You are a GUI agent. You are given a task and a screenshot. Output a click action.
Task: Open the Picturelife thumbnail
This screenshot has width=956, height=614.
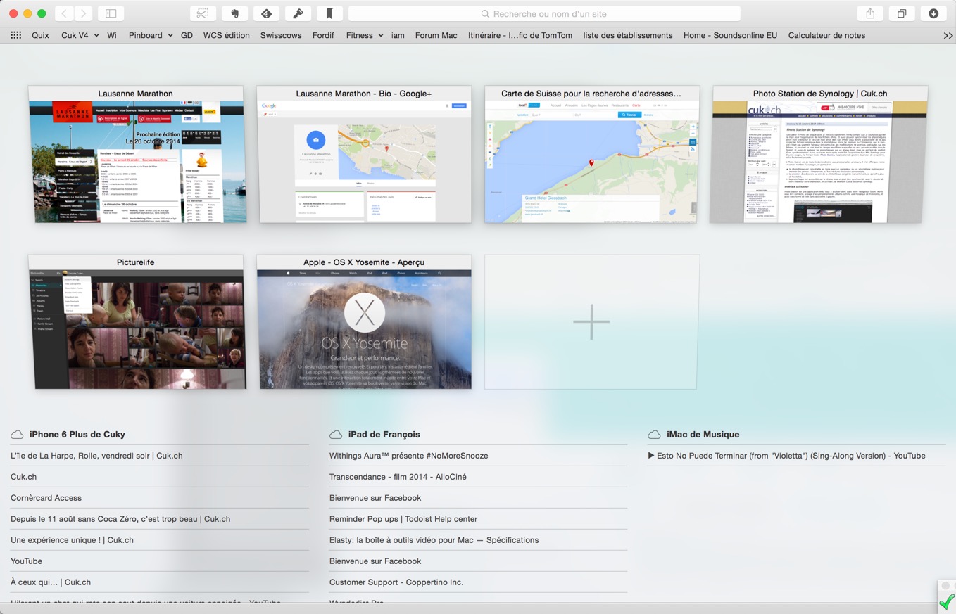coord(136,322)
